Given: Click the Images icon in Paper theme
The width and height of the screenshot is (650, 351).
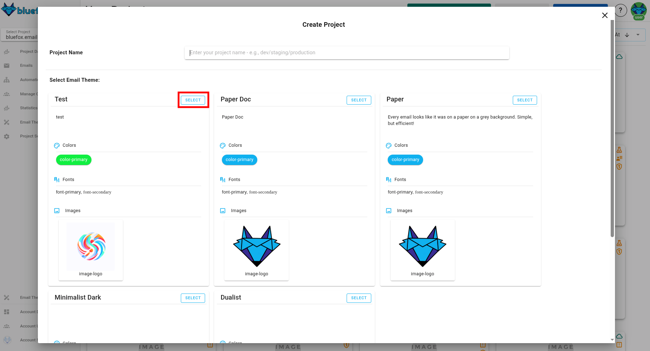Looking at the screenshot, I should tap(388, 210).
